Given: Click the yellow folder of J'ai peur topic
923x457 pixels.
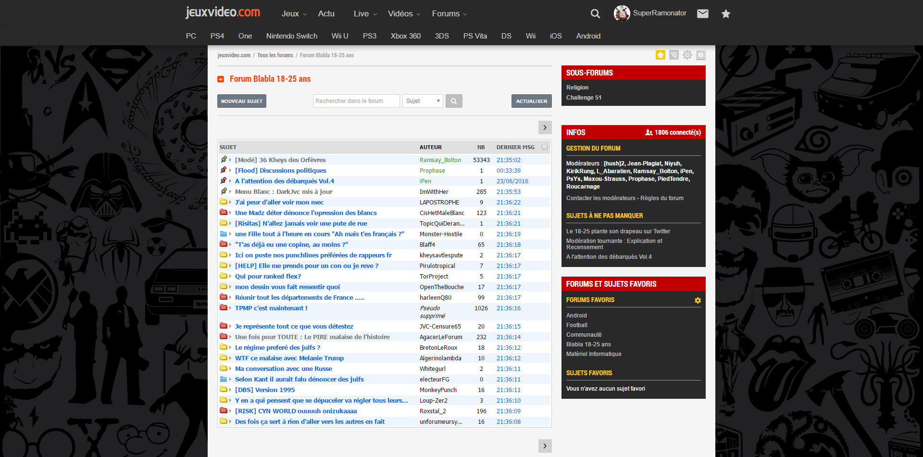Looking at the screenshot, I should pos(224,202).
